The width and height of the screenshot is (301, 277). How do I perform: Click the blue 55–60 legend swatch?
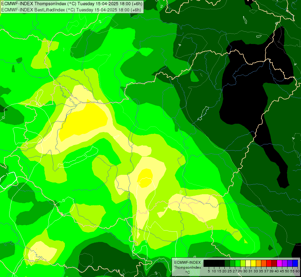[295, 263]
